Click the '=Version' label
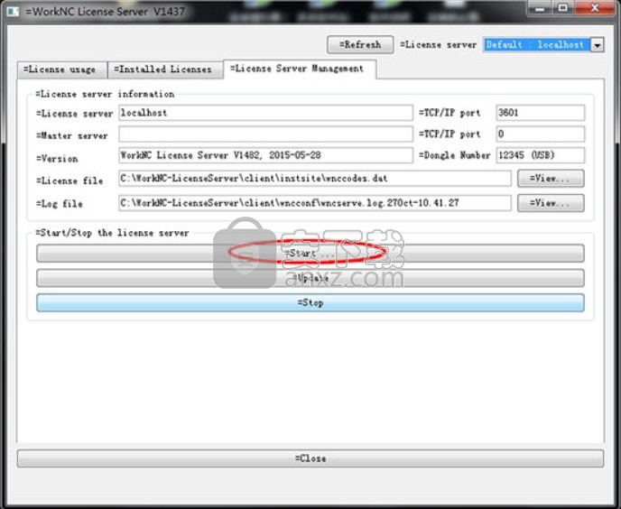The image size is (621, 509). (57, 159)
